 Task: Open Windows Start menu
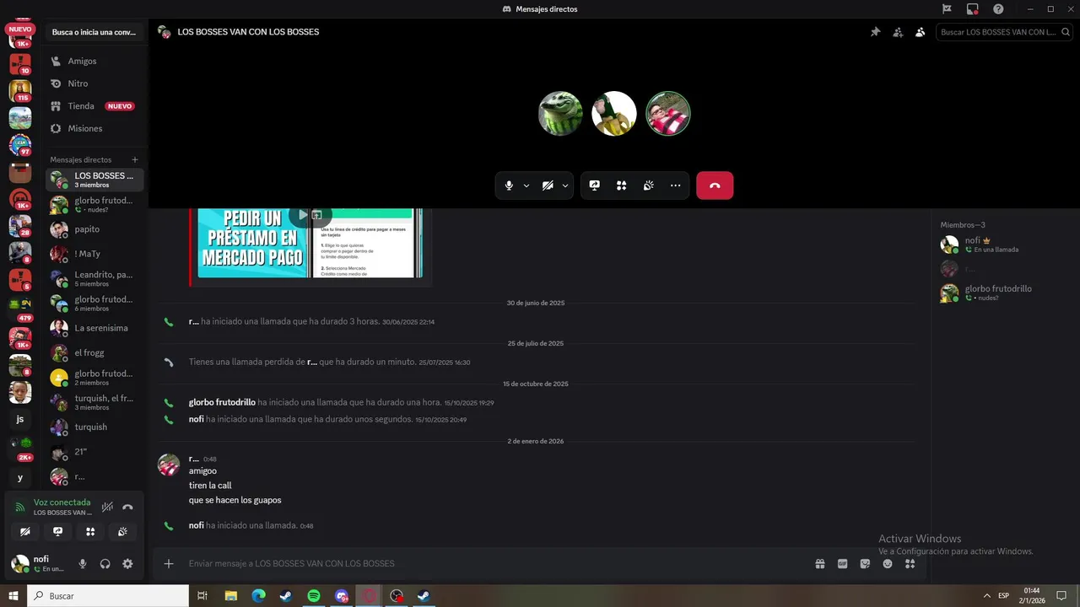point(13,596)
